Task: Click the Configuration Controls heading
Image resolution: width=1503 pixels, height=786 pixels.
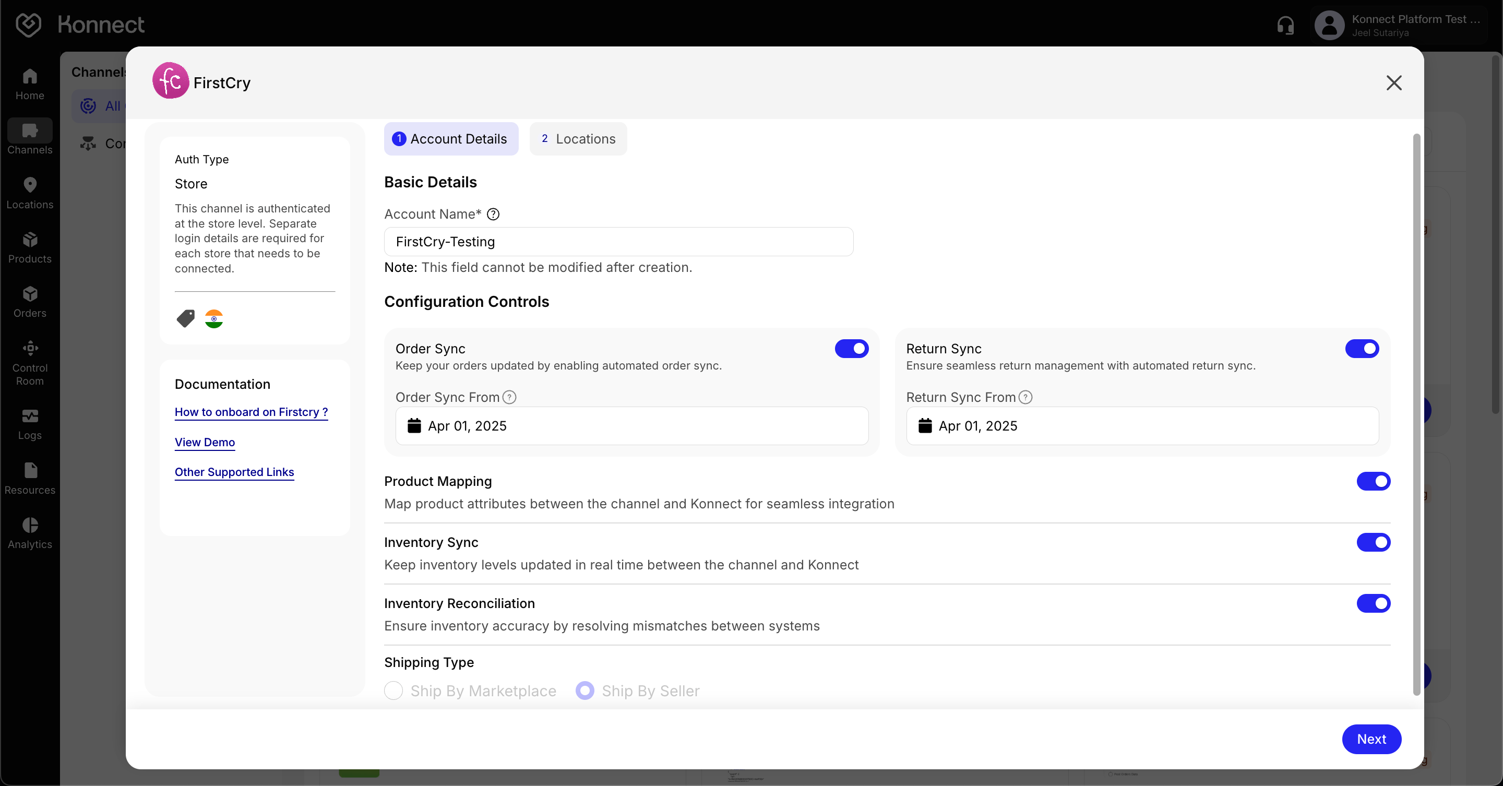Action: (466, 302)
